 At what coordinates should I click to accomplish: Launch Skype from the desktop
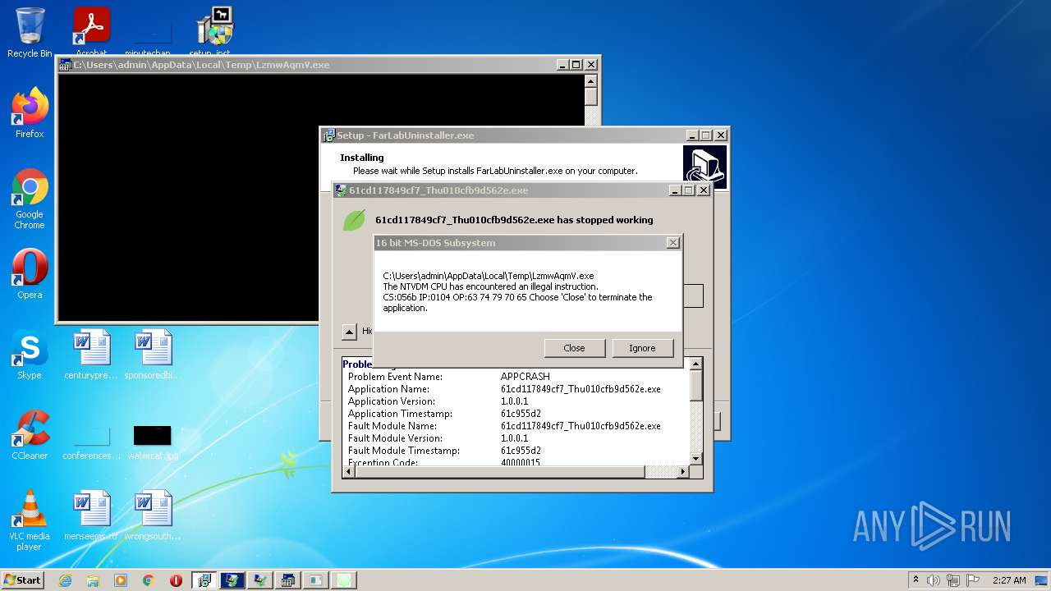point(30,355)
